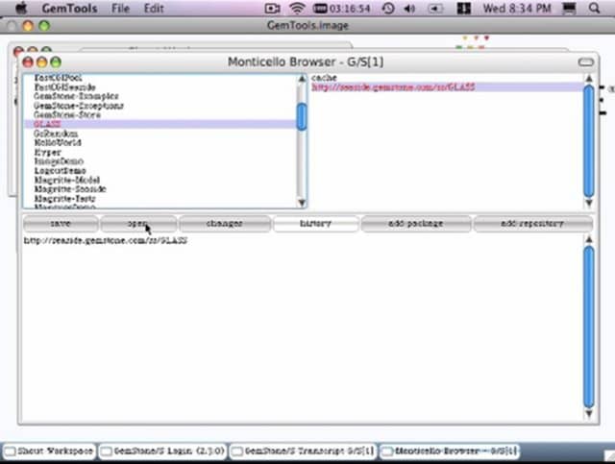Select the highlighted GLASS package
The height and width of the screenshot is (464, 615).
pyautogui.click(x=160, y=124)
